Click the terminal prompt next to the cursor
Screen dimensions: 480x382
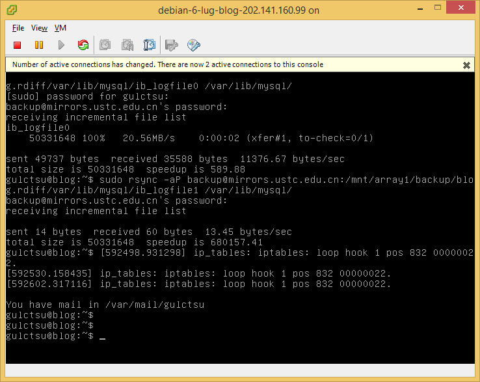click(103, 336)
